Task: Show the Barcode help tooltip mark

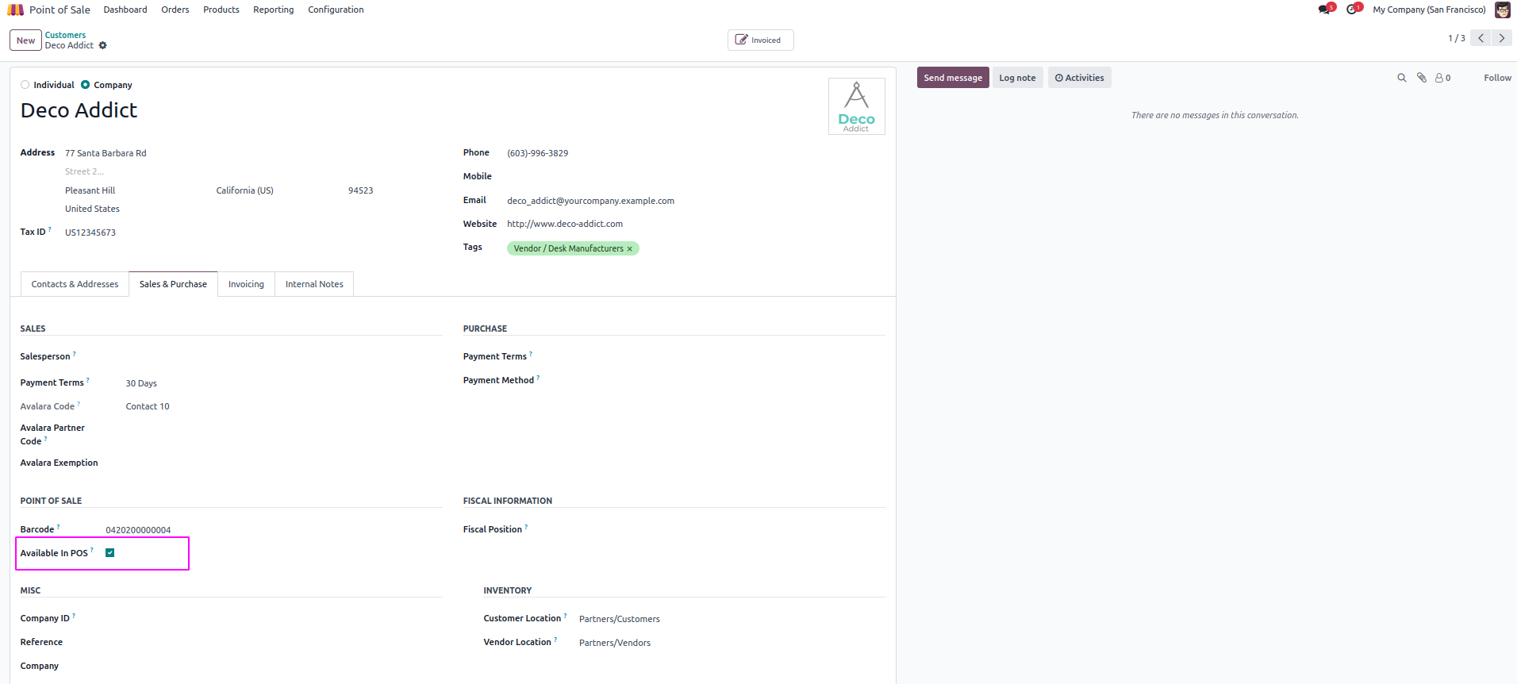Action: coord(59,527)
